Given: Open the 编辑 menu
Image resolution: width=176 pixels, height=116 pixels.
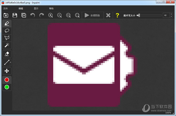Looking at the screenshot, I should pyautogui.click(x=21, y=9).
